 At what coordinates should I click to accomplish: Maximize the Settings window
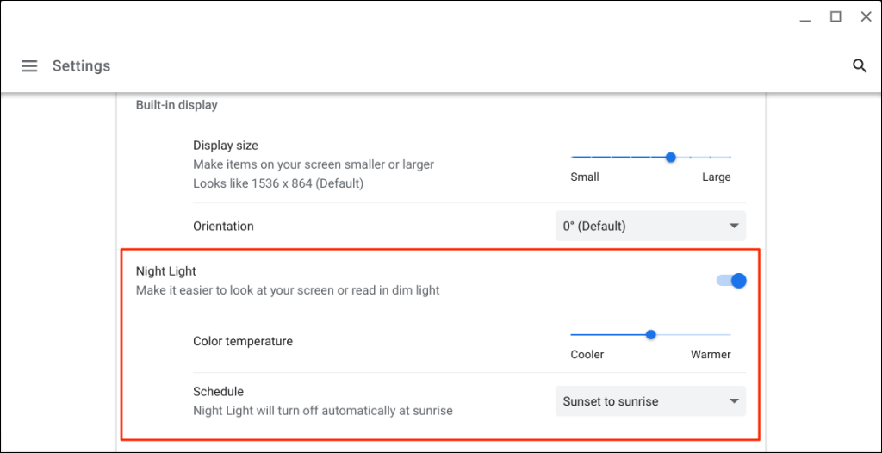point(835,16)
